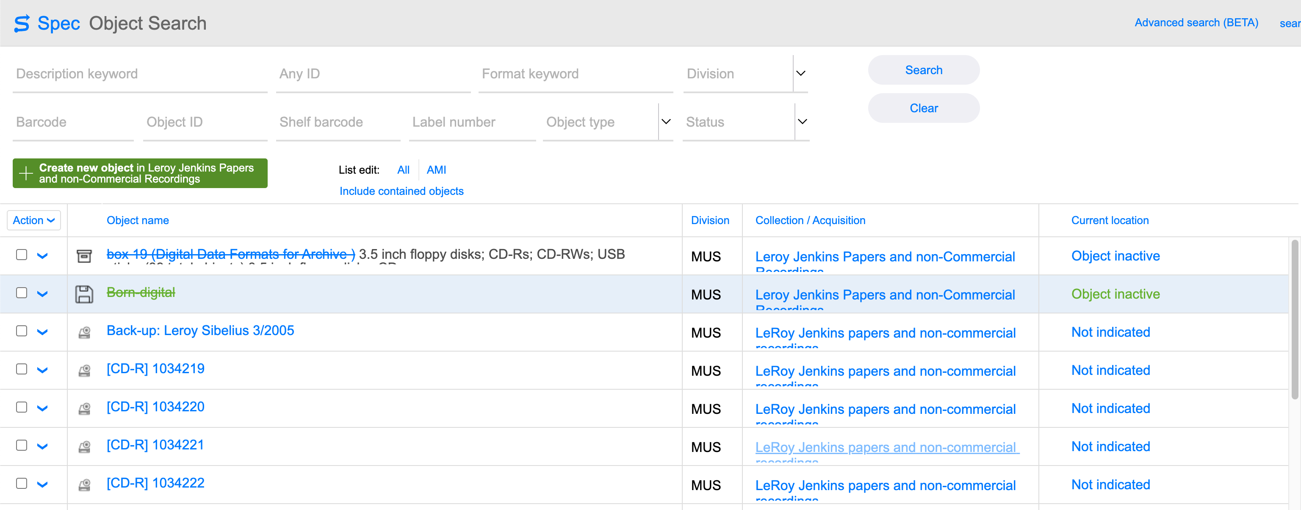Screen dimensions: 1301x510
Task: Sort by Division column header
Action: pyautogui.click(x=710, y=220)
